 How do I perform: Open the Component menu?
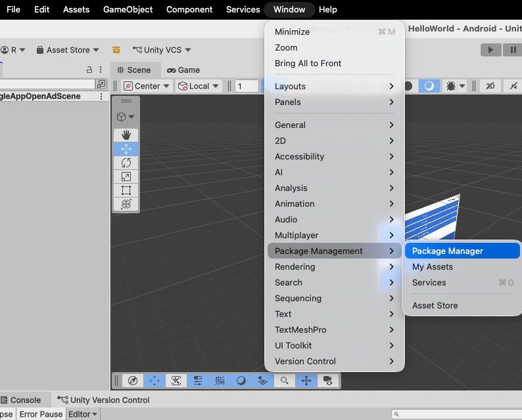click(x=189, y=10)
